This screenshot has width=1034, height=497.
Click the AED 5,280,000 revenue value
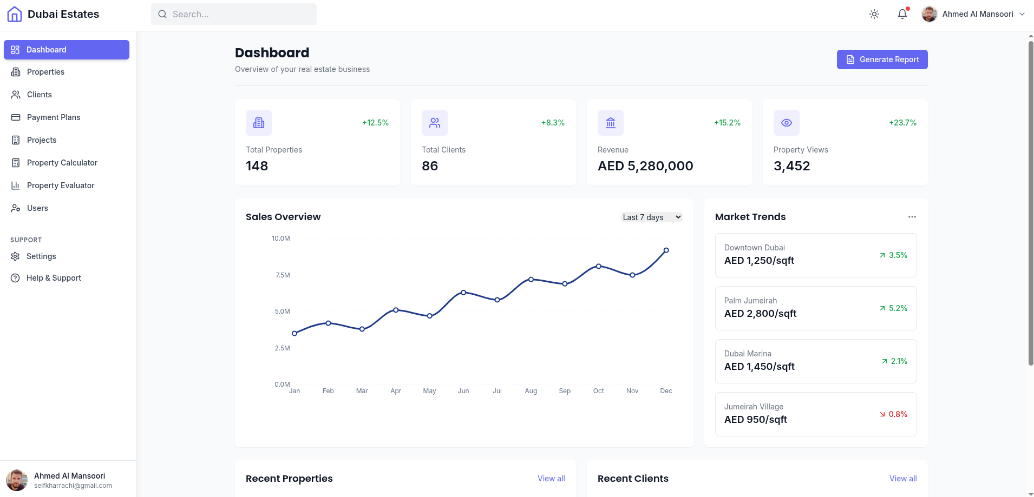click(x=645, y=166)
